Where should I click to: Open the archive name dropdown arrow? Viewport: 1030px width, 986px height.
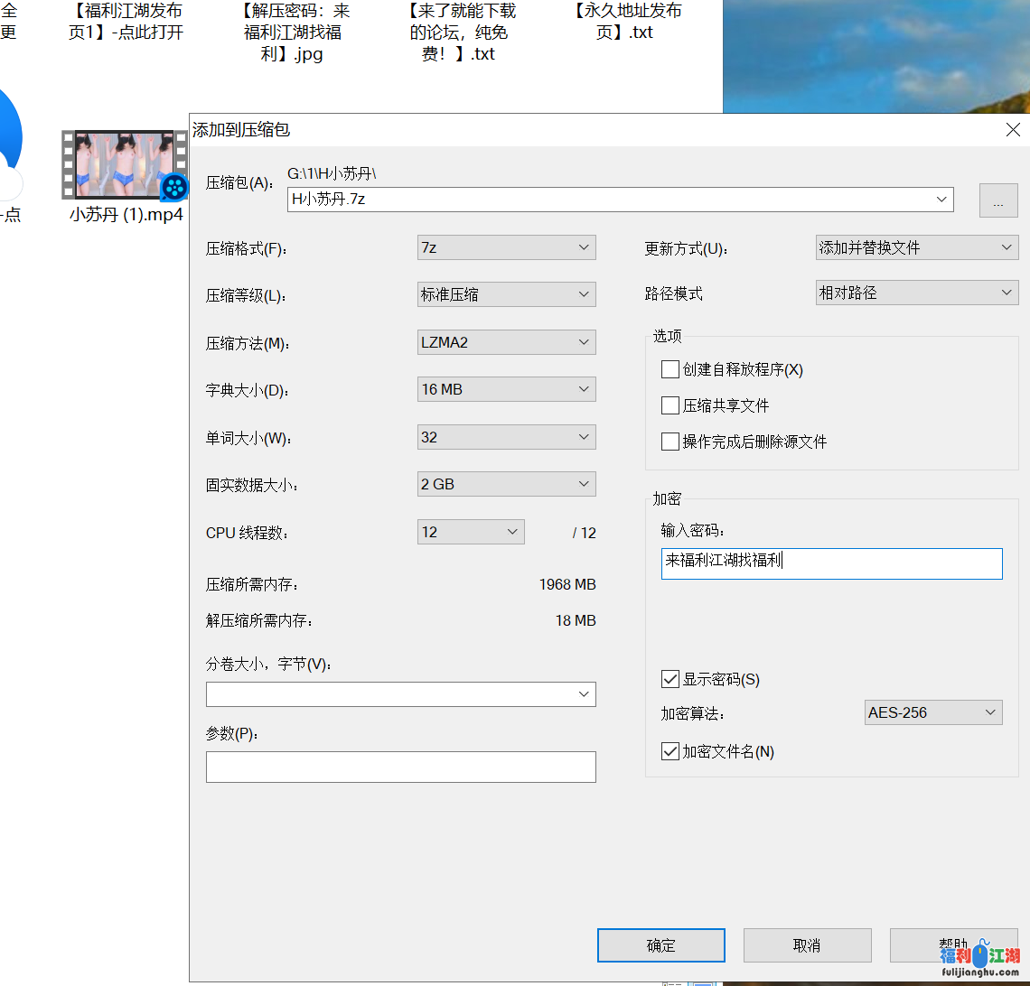pos(943,200)
